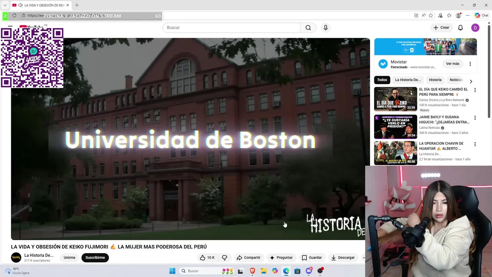Image resolution: width=492 pixels, height=277 pixels.
Task: Open thumbnail of El día que Keiko video
Action: click(x=396, y=99)
